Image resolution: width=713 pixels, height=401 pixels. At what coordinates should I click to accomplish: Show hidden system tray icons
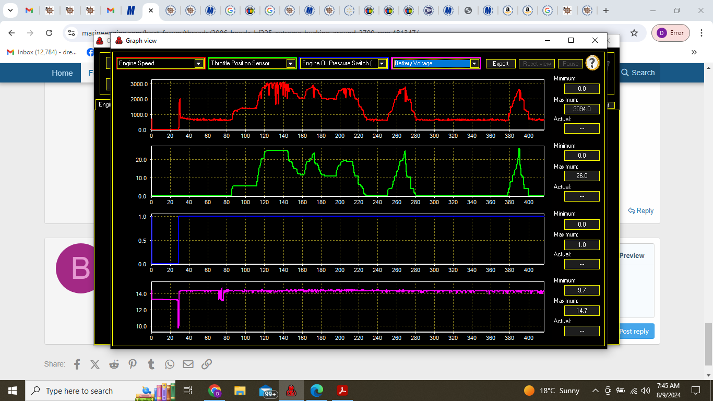(x=595, y=391)
